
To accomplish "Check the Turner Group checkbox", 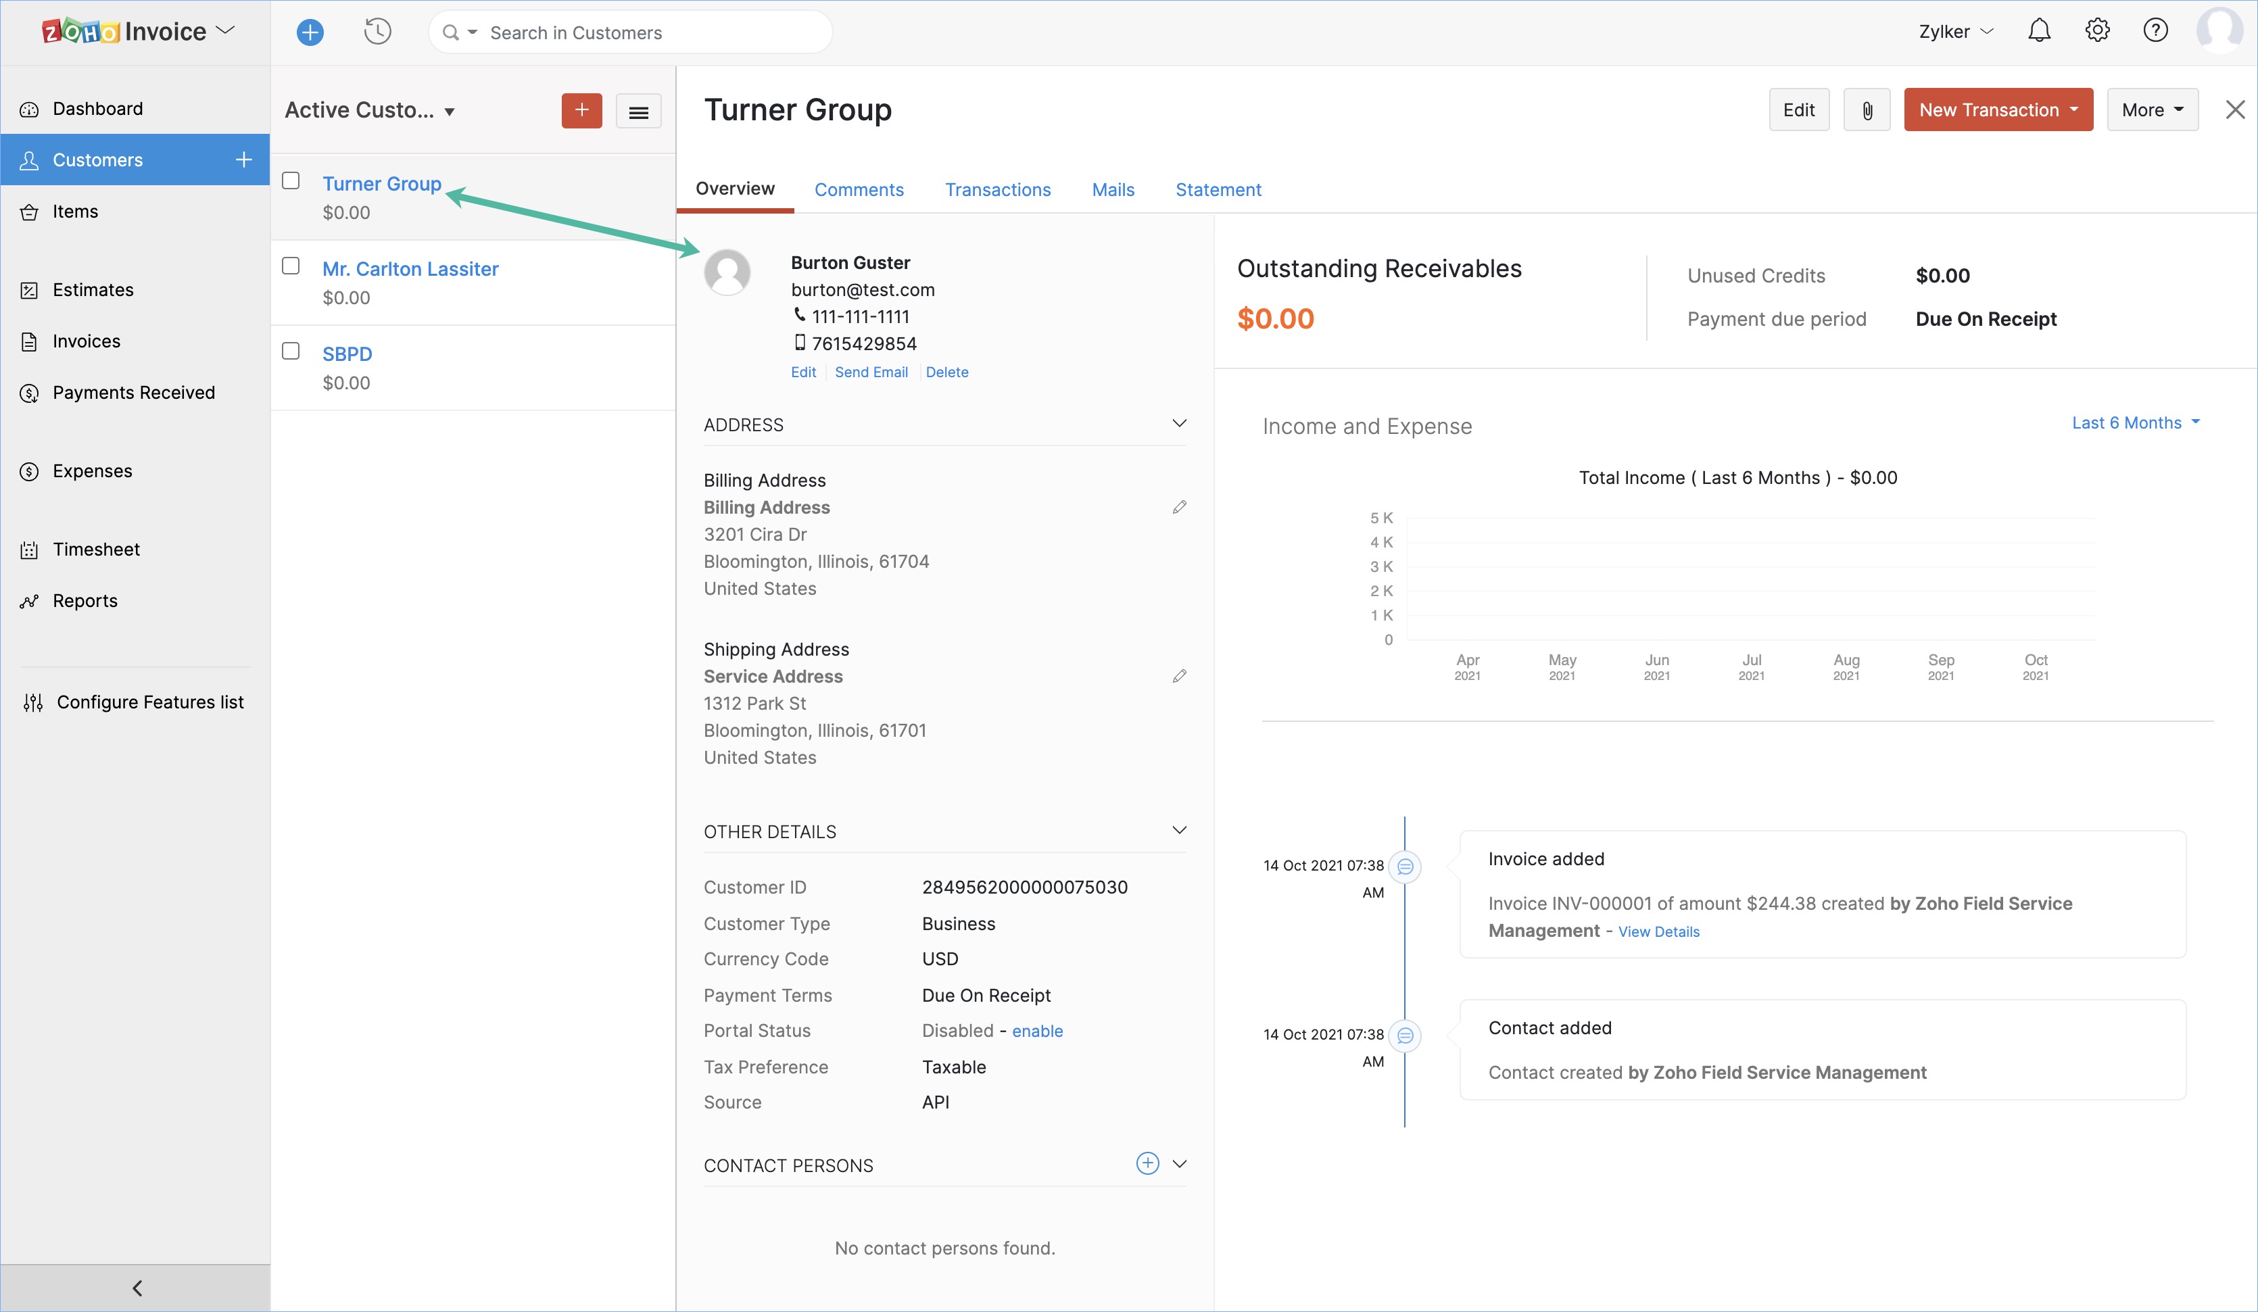I will click(290, 181).
